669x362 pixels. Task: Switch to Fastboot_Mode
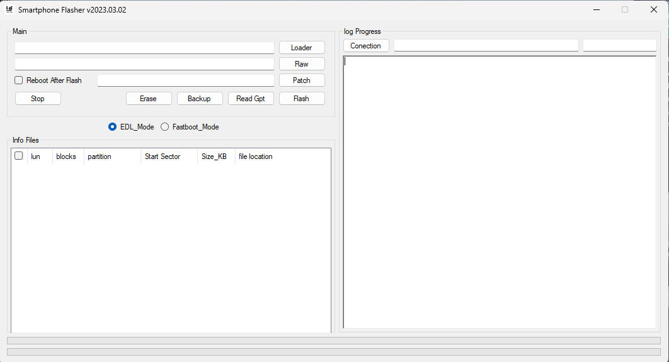164,126
